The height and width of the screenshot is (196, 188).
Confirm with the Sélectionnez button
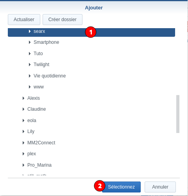[x=121, y=187]
